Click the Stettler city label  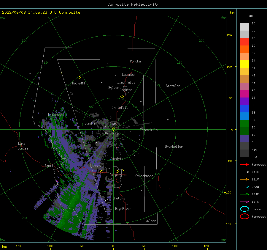[x=173, y=86]
